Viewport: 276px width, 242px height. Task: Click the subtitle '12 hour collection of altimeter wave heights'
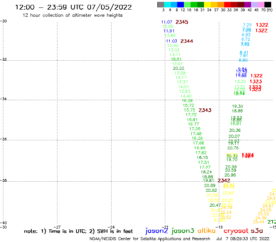(72, 15)
